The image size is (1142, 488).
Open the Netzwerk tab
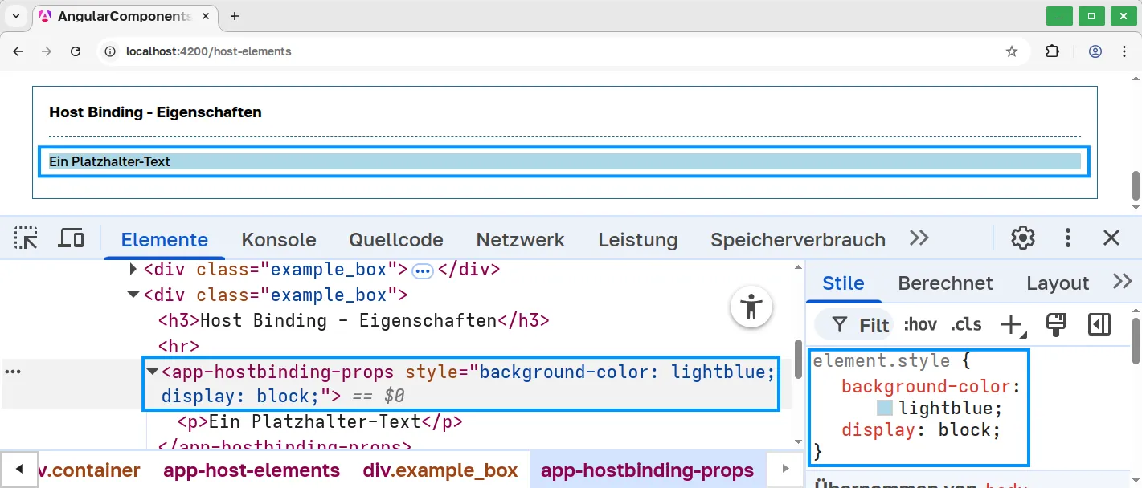pyautogui.click(x=520, y=239)
